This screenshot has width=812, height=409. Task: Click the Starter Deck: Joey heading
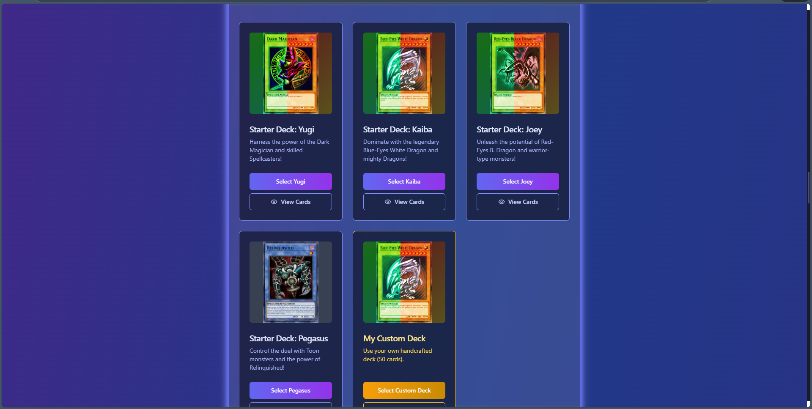[509, 129]
